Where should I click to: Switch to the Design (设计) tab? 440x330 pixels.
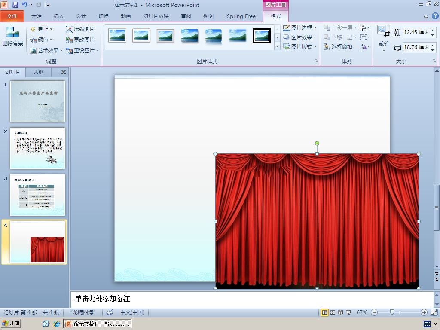(x=81, y=16)
